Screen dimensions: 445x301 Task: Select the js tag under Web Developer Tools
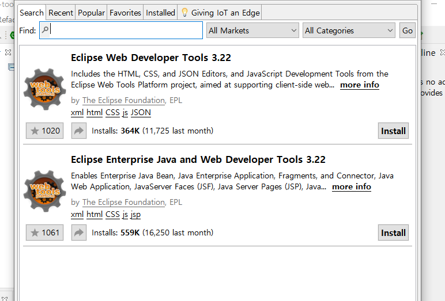[x=125, y=113]
